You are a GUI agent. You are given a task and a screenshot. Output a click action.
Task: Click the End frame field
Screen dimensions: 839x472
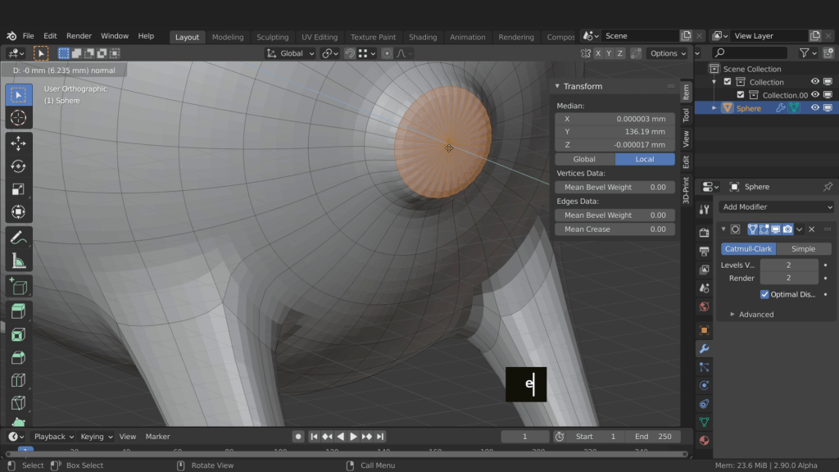[653, 437]
